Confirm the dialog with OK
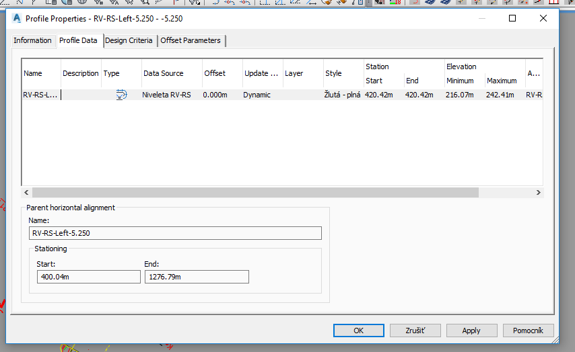The width and height of the screenshot is (575, 352). pyautogui.click(x=359, y=331)
